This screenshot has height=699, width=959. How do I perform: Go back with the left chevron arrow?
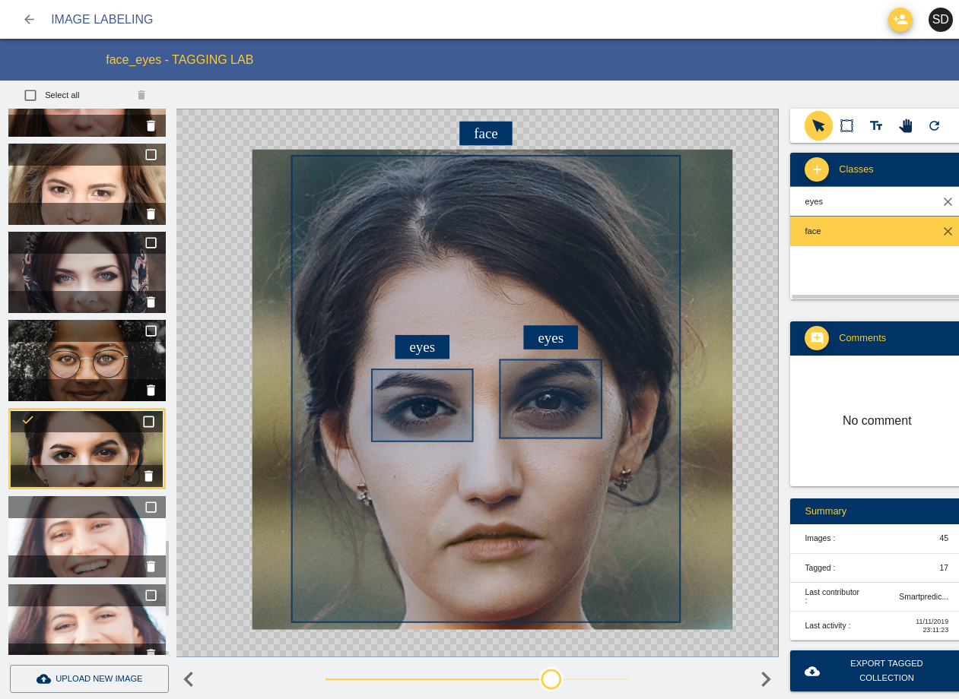coord(188,678)
